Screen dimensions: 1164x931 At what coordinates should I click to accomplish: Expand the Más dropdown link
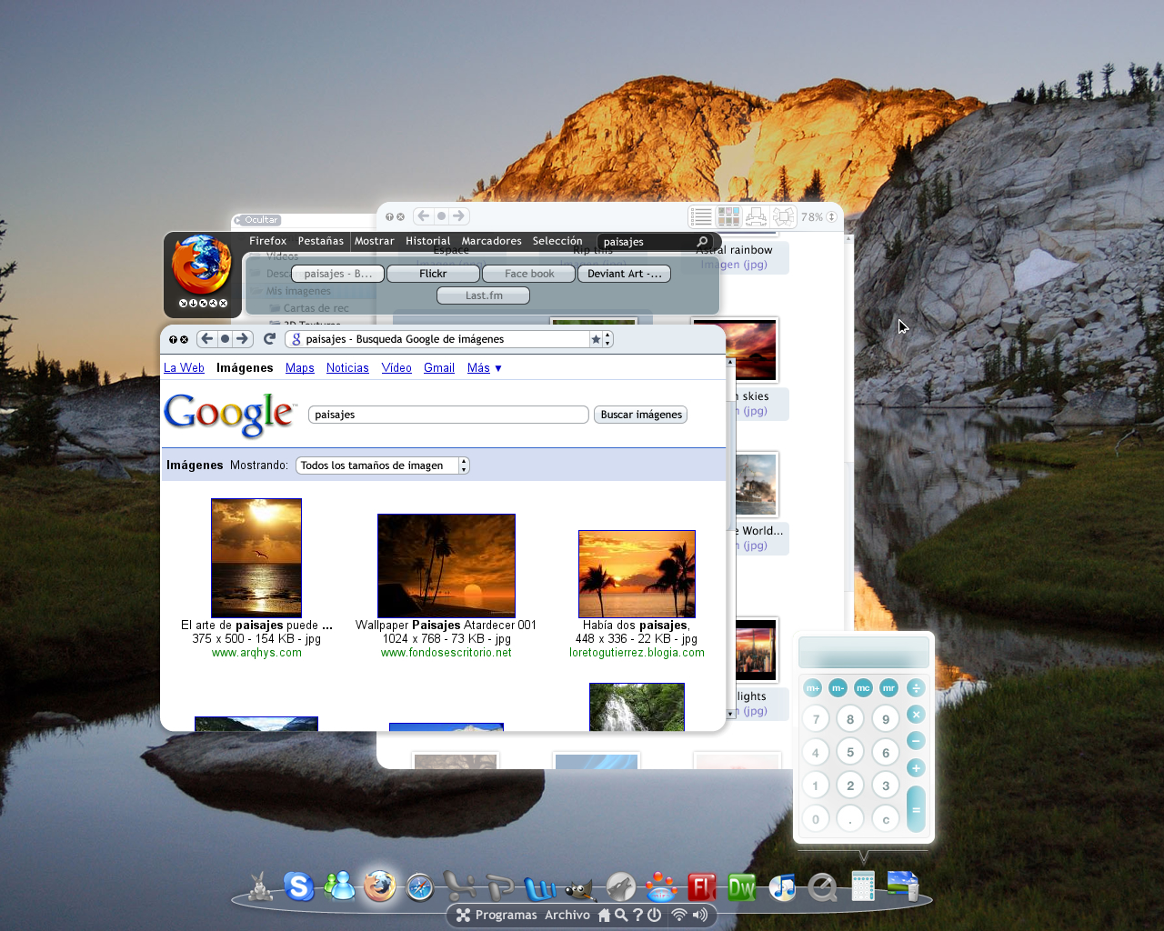[484, 368]
